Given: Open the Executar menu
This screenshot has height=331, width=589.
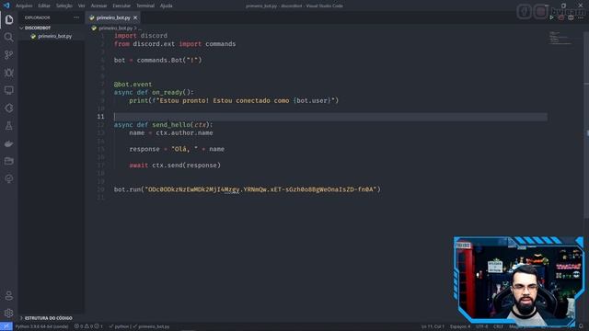Looking at the screenshot, I should (121, 6).
